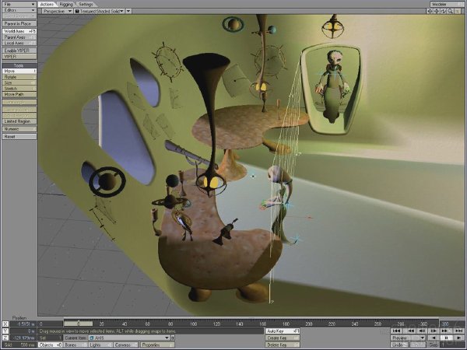Viewport: 467px width, 350px height.
Task: Play animation in reverse
Action: (434, 338)
